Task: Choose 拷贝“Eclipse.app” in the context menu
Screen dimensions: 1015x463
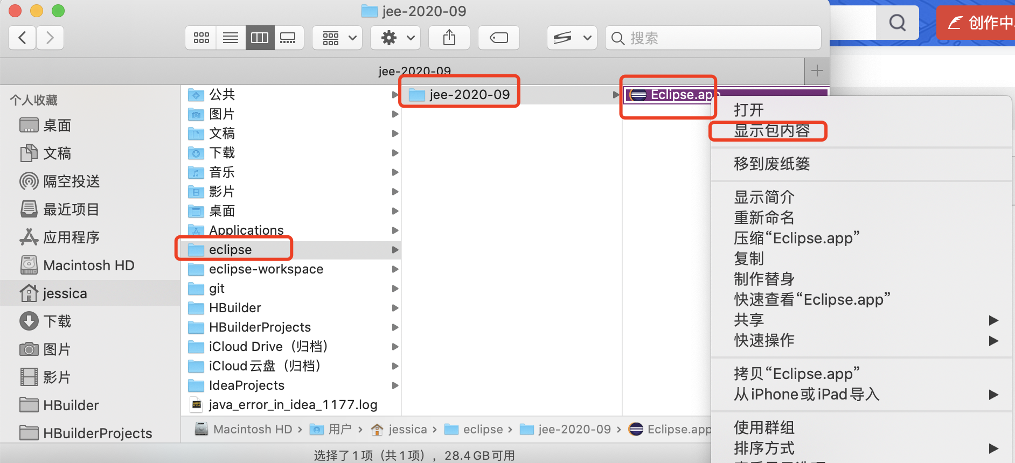Action: pos(861,374)
